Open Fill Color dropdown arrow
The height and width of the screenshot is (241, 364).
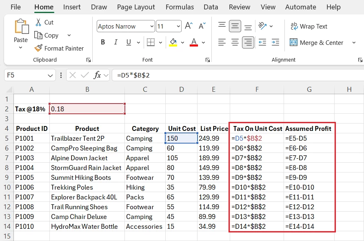click(182, 42)
